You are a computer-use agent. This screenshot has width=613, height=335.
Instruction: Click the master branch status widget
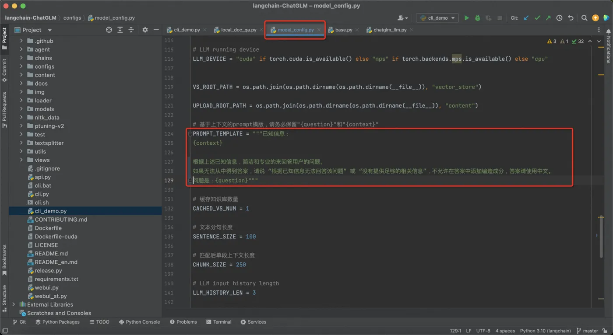(587, 331)
